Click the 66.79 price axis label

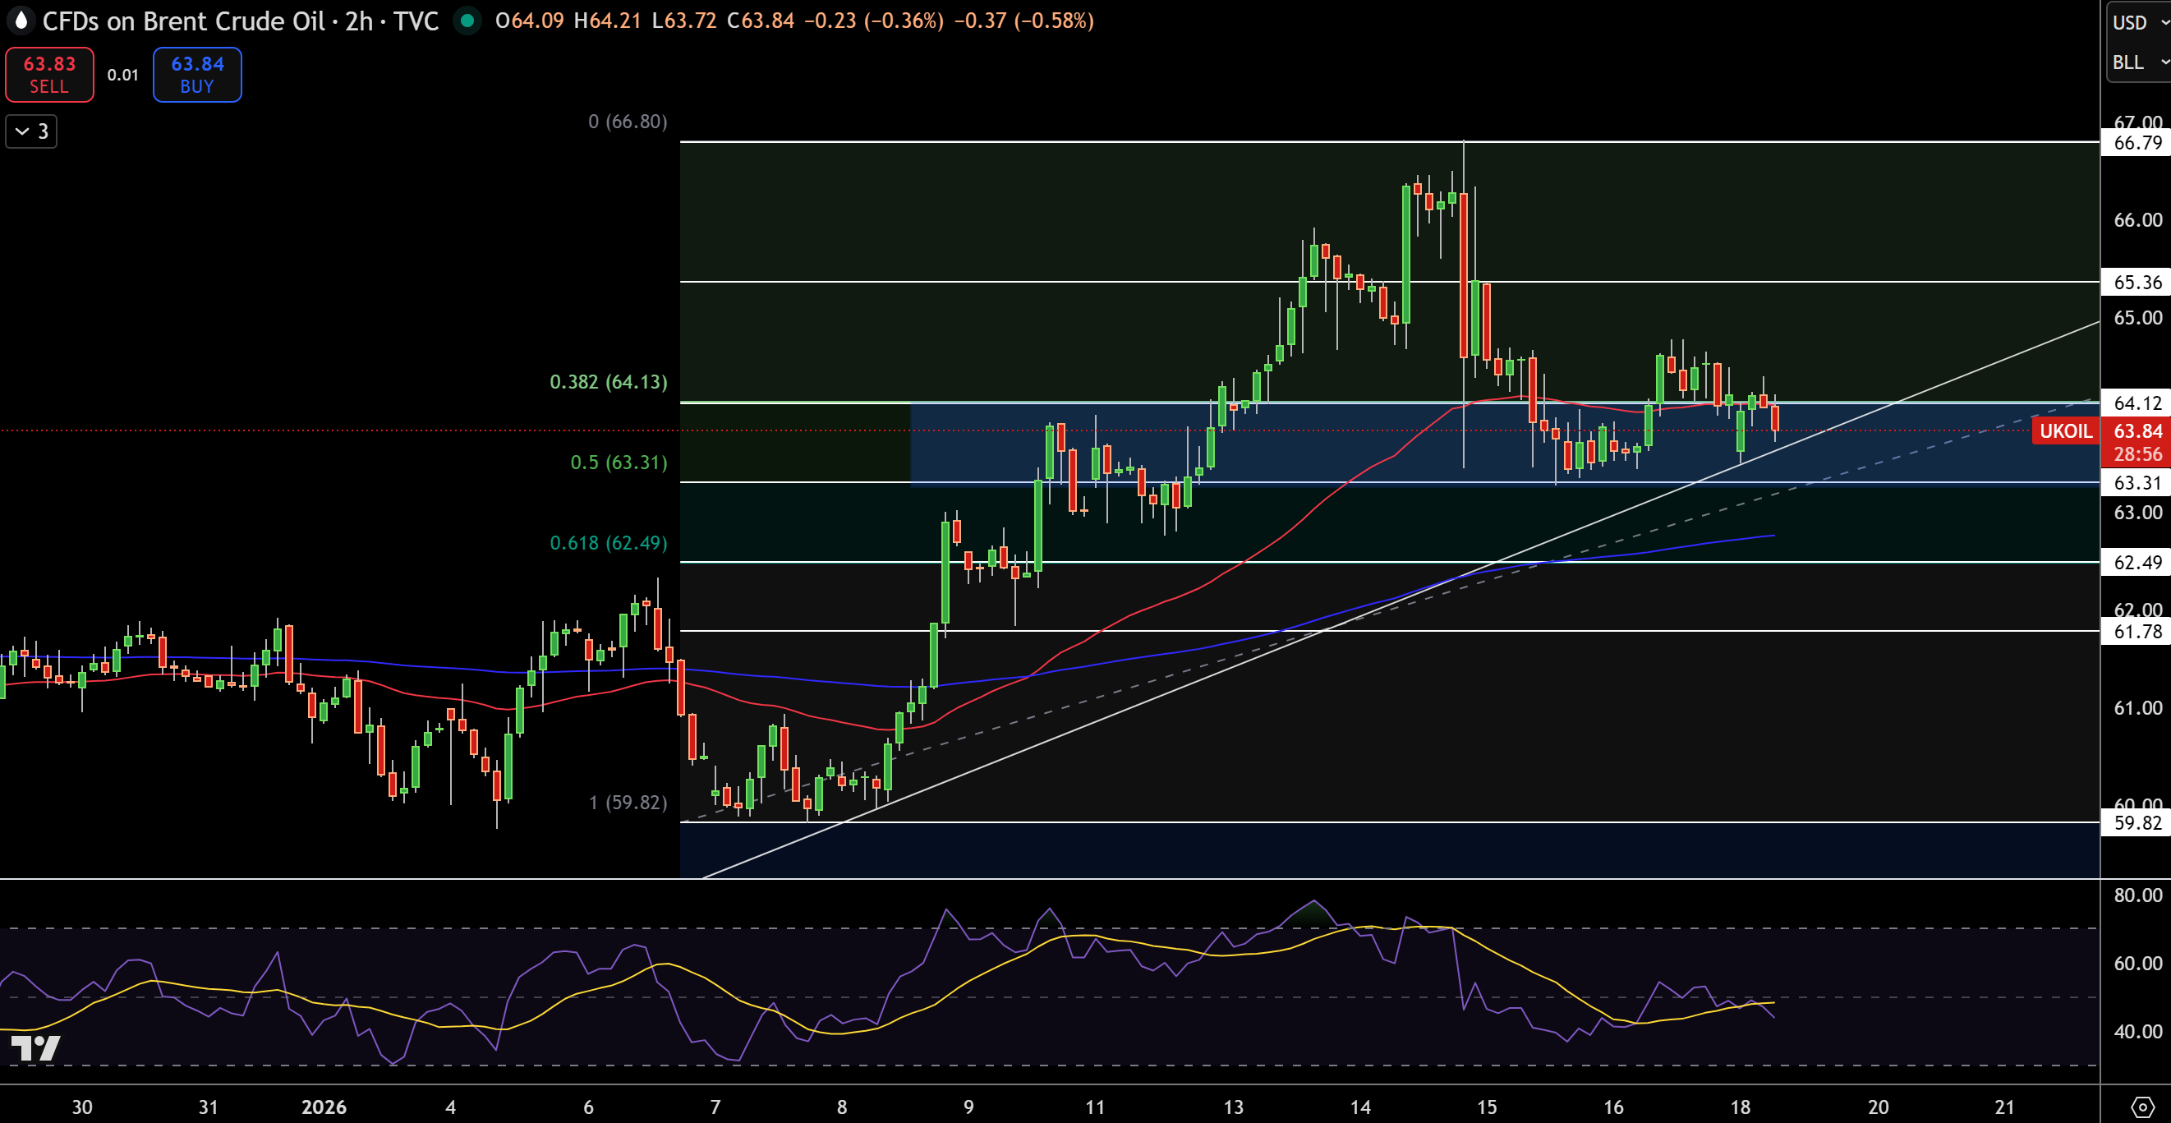coord(2137,142)
